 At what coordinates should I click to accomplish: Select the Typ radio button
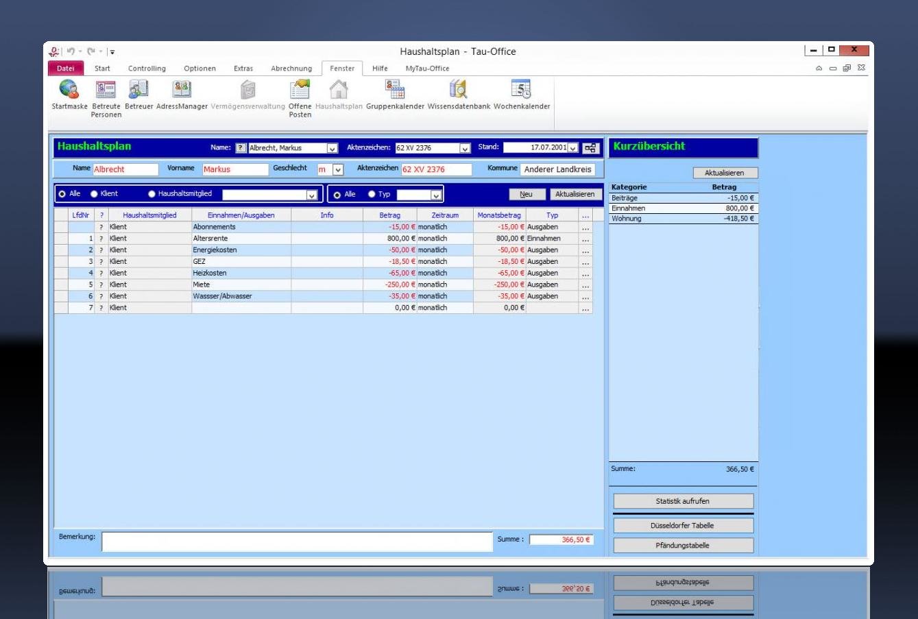[x=372, y=195]
